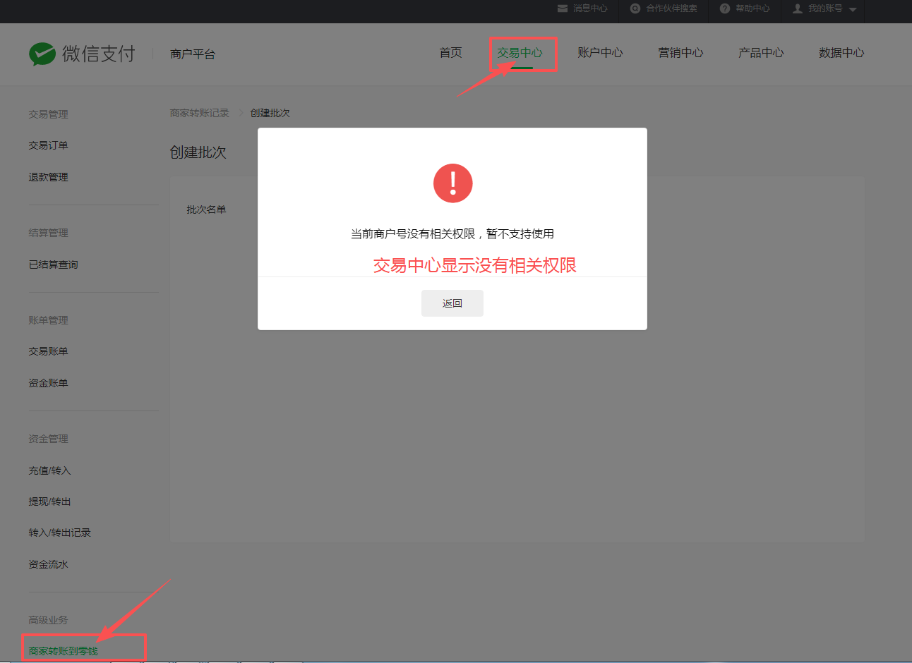Screen dimensions: 912x663
Task: Click the 创建批次 breadcrumb text
Action: (270, 113)
